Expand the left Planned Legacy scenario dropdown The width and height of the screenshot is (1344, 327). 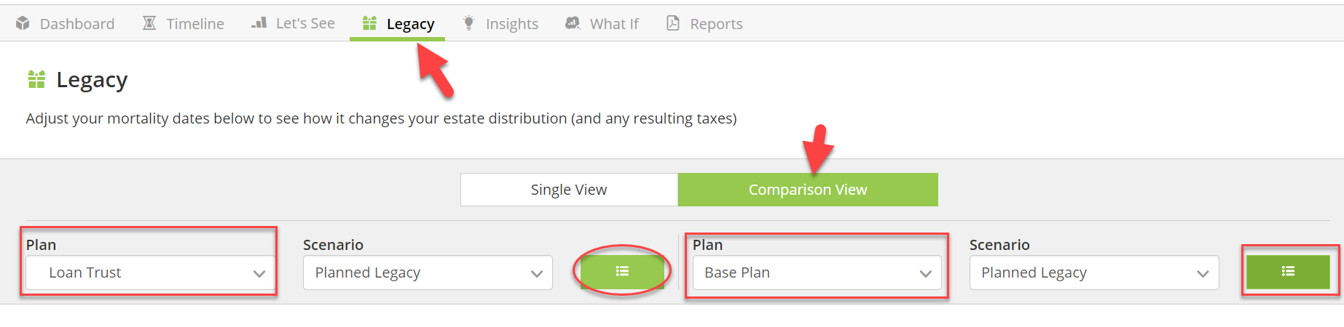click(x=428, y=272)
